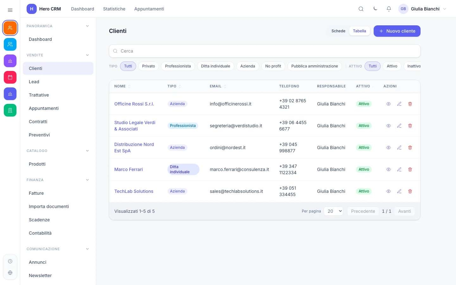The image size is (456, 285).
Task: Click the clock history icon
Action: (10, 261)
